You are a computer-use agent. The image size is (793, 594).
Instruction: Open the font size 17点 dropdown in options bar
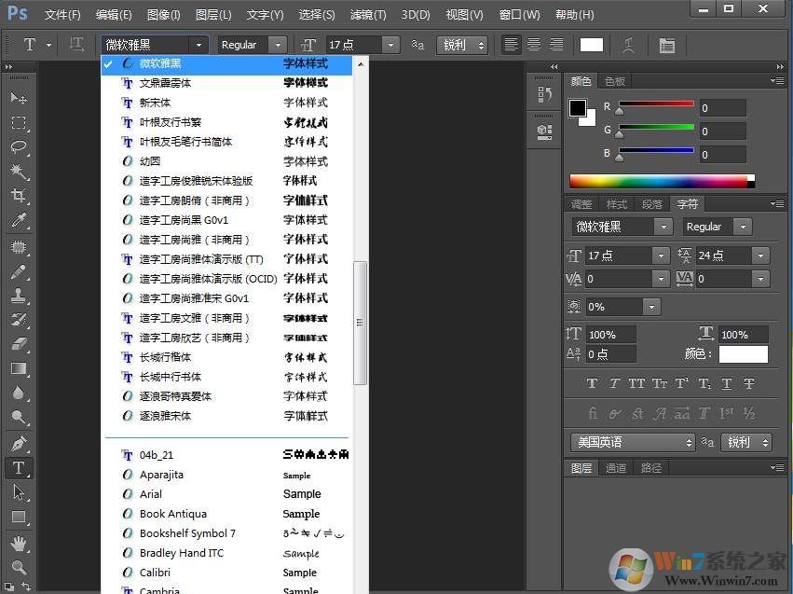(390, 45)
